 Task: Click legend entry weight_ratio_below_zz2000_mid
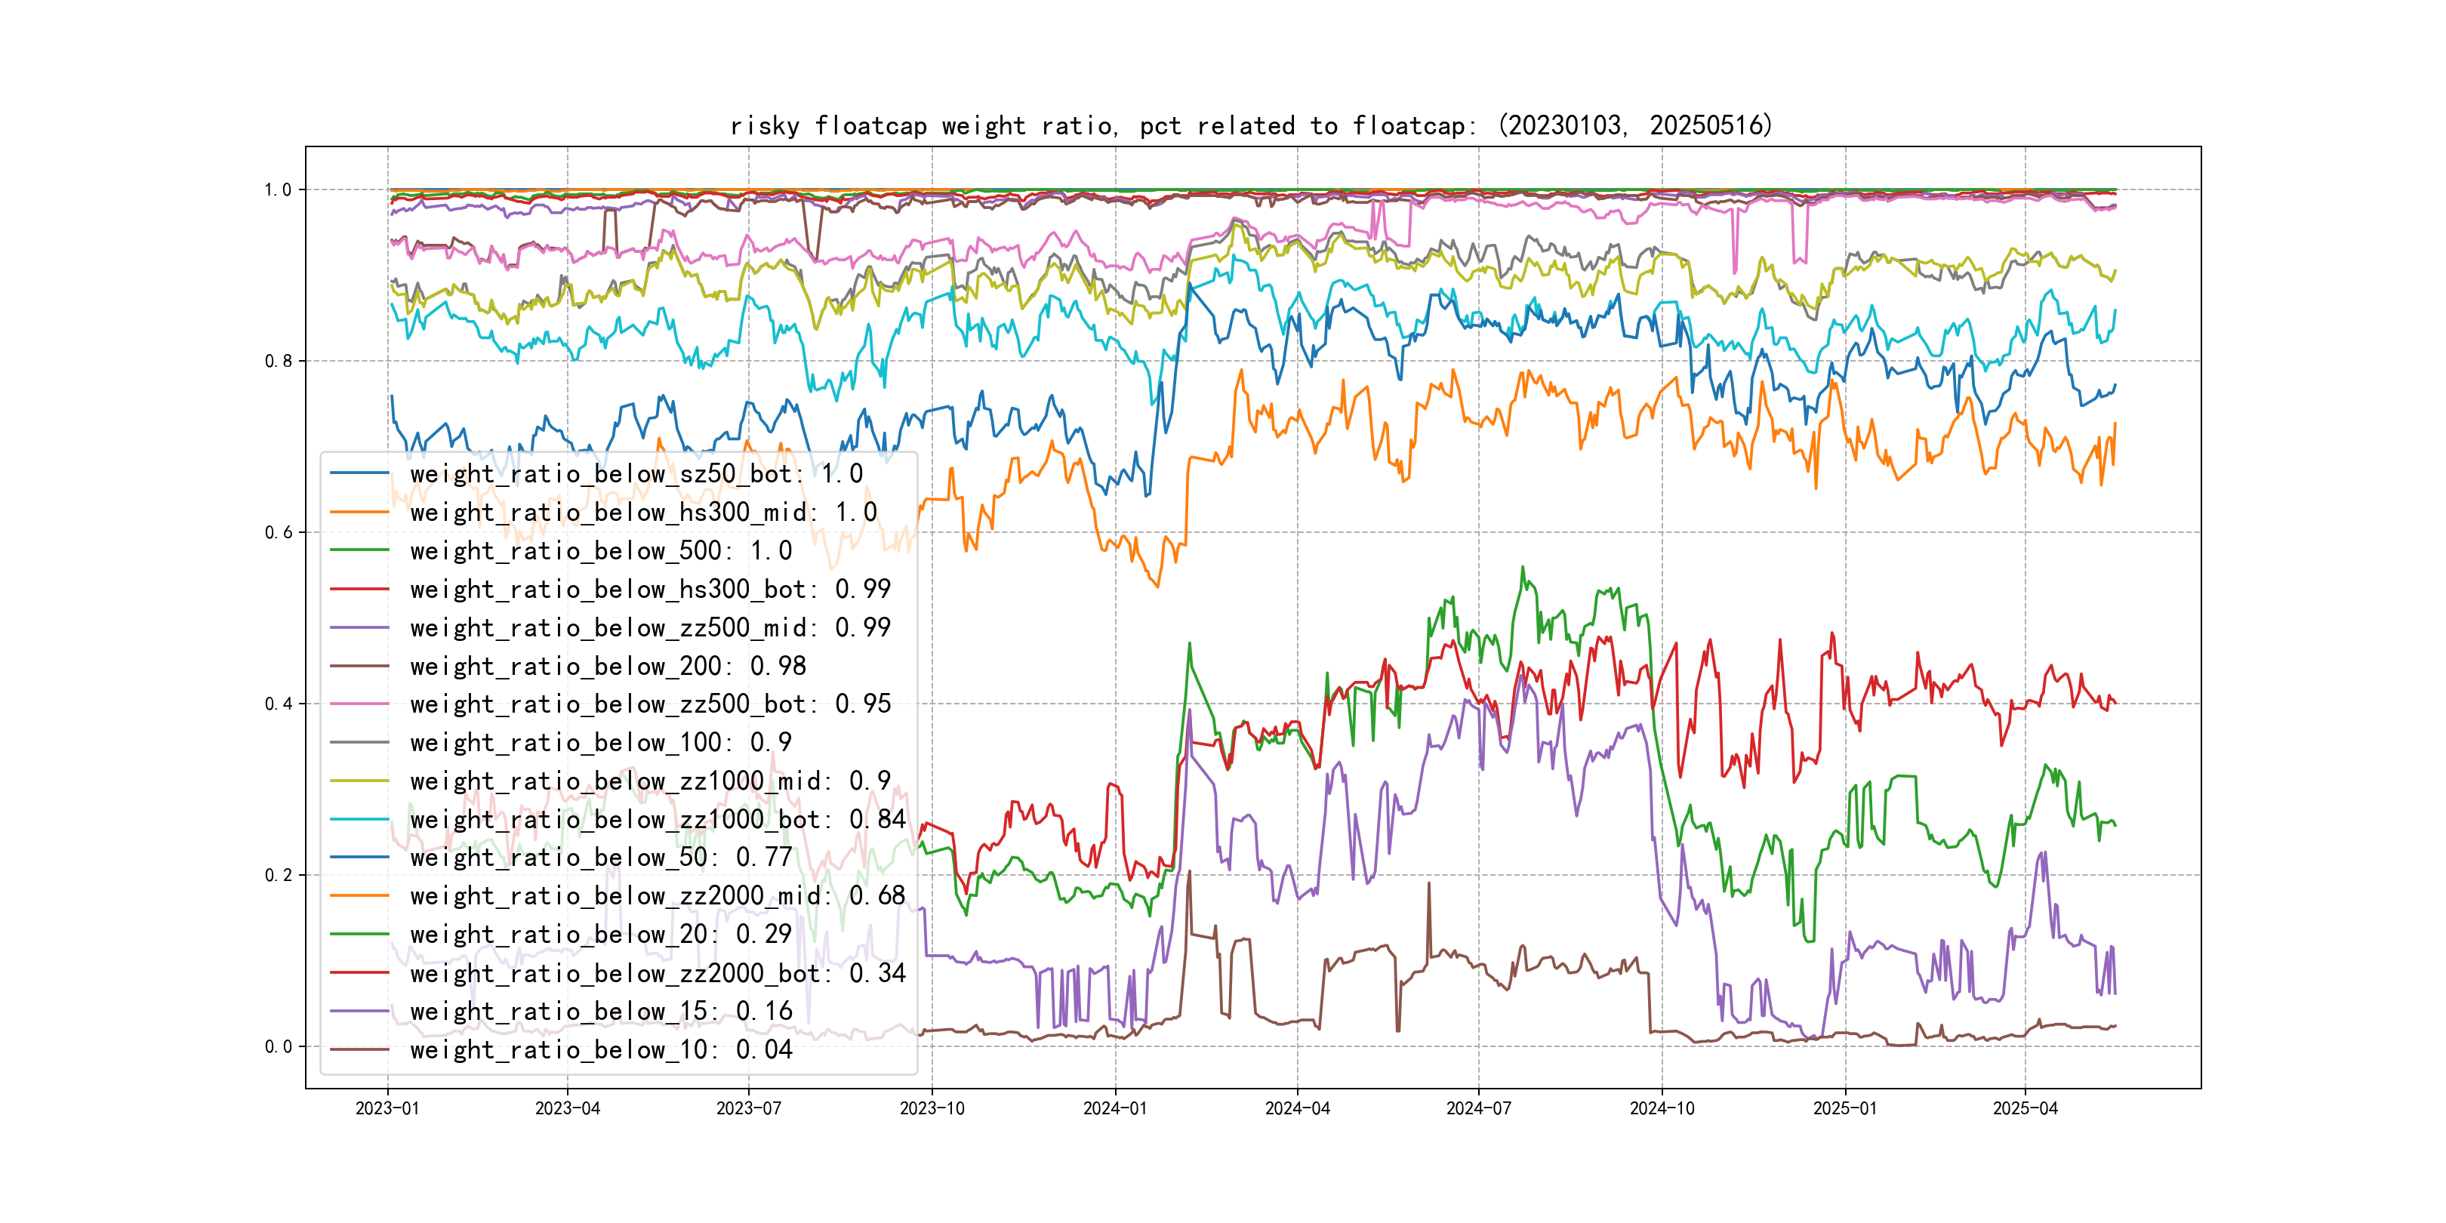pos(657,896)
